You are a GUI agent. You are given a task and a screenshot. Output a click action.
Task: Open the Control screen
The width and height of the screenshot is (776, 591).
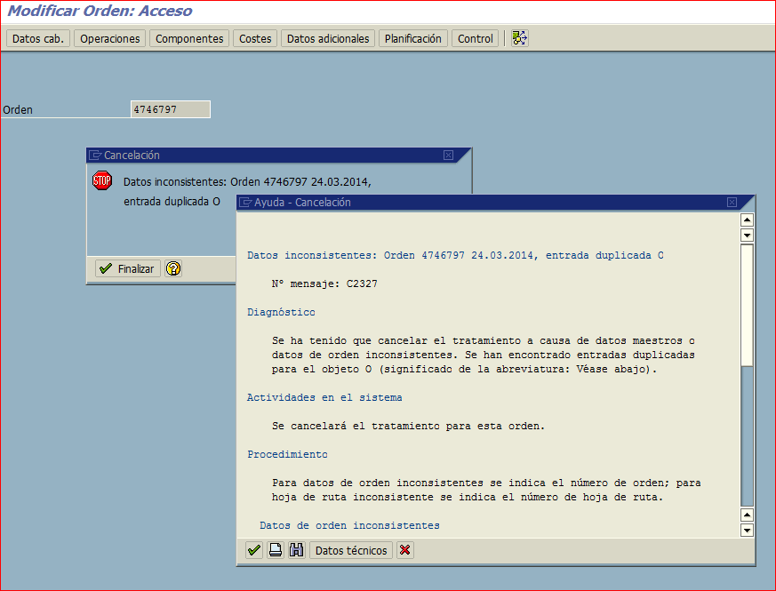coord(475,38)
